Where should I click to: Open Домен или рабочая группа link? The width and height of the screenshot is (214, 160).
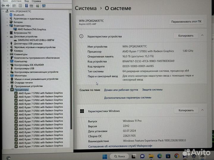tap(121, 90)
